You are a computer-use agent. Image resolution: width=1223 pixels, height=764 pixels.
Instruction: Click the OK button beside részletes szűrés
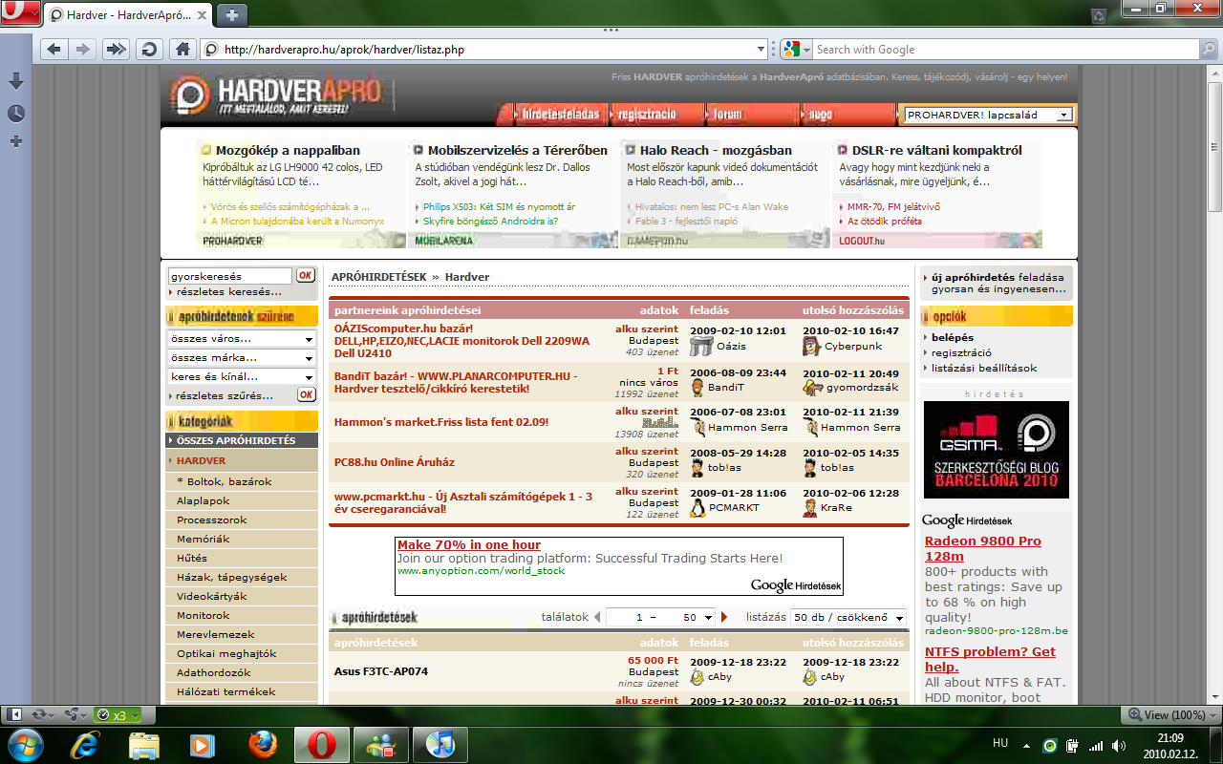click(x=306, y=394)
